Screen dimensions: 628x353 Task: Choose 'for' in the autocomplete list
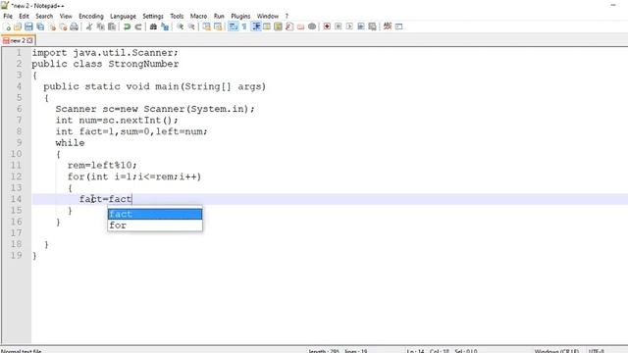coord(155,226)
